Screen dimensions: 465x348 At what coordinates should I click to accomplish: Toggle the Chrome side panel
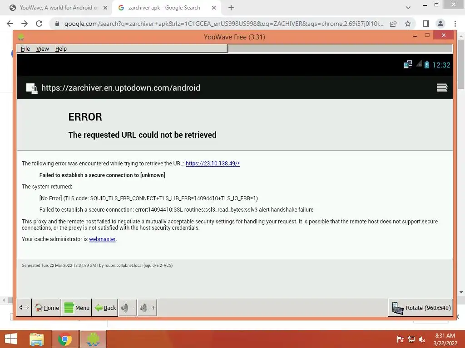[426, 24]
